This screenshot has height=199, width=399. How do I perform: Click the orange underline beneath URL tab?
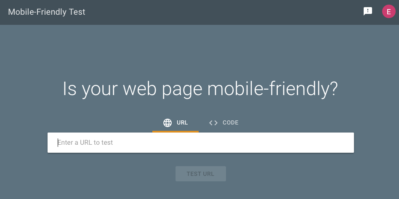176,132
